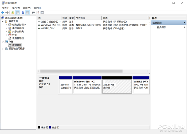Image resolution: width=187 pixels, height=134 pixels.
Task: Click the checkmark Properties toolbar icon
Action: point(38,13)
